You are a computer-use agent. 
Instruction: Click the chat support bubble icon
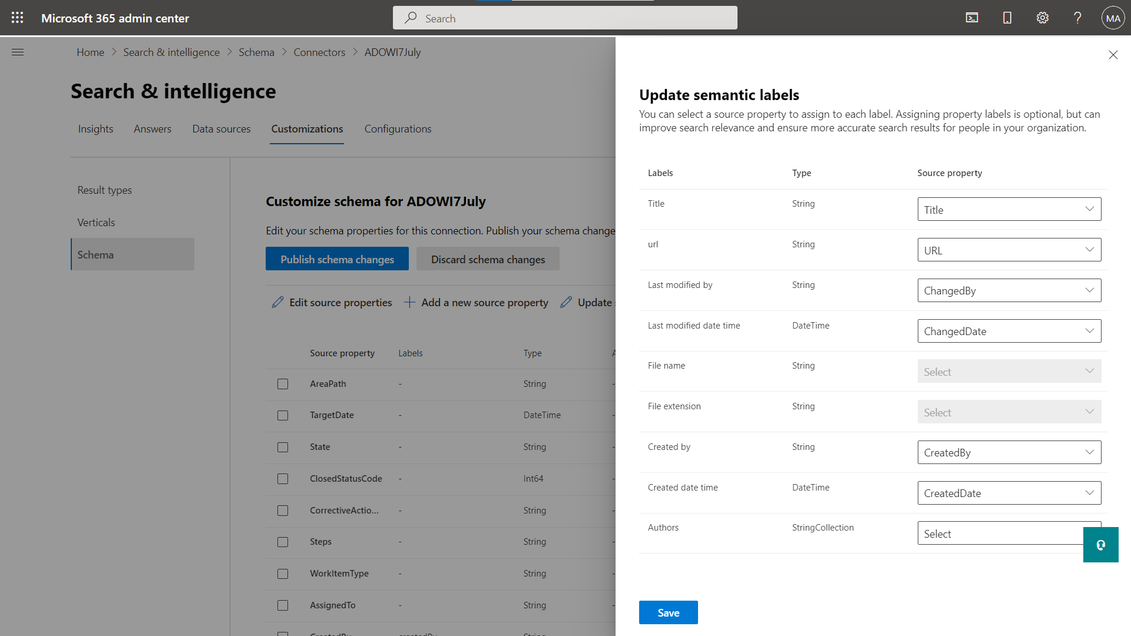pos(1101,545)
